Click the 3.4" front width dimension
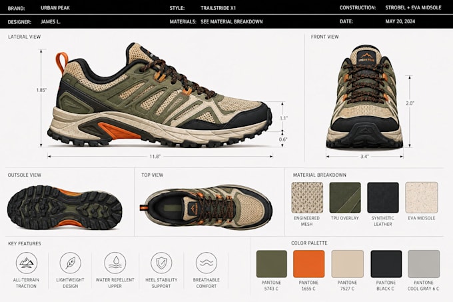Screen dimensions: 453x302 tap(364, 157)
